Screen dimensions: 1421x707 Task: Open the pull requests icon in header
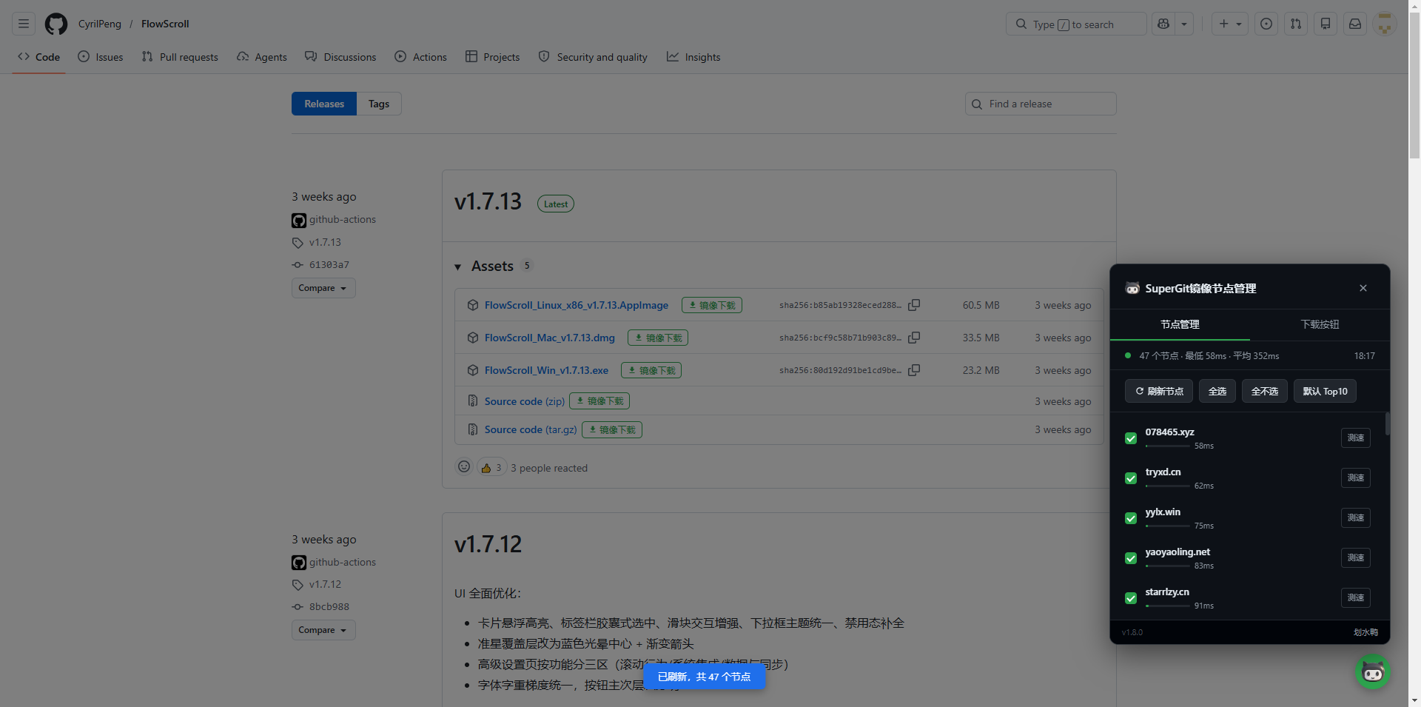pos(1296,24)
